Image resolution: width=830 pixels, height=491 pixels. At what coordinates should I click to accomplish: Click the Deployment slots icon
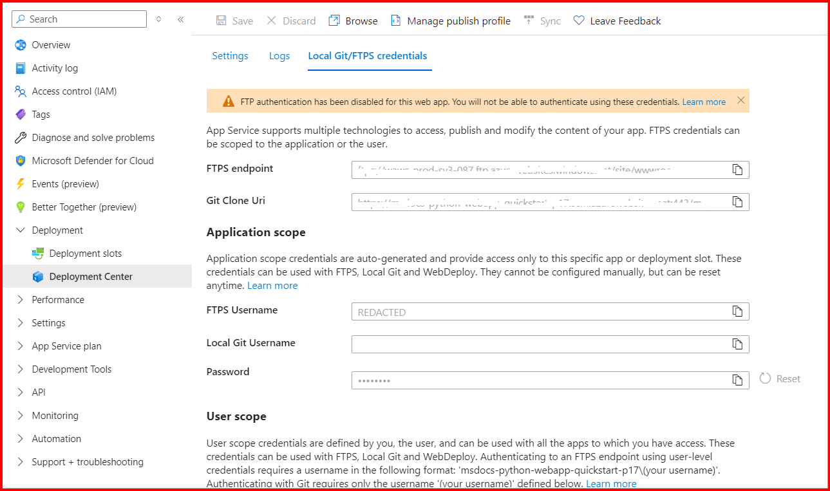[x=38, y=254]
